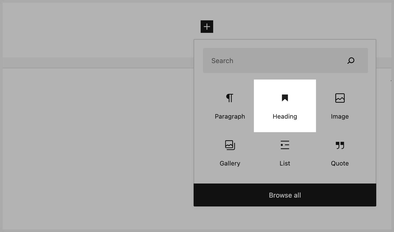Viewport: 394px width, 232px height.
Task: Click the black plus block inserter button
Action: 207,27
